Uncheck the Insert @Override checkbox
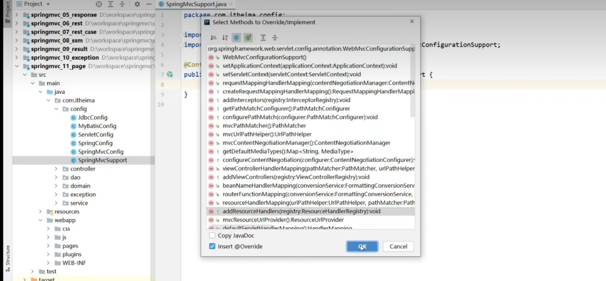 tap(212, 246)
